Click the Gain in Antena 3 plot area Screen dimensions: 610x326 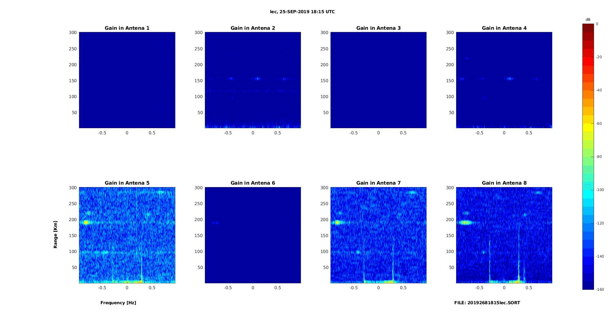click(x=378, y=80)
